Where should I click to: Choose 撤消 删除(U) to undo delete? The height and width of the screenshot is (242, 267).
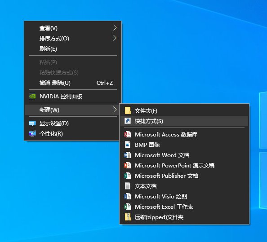point(73,83)
